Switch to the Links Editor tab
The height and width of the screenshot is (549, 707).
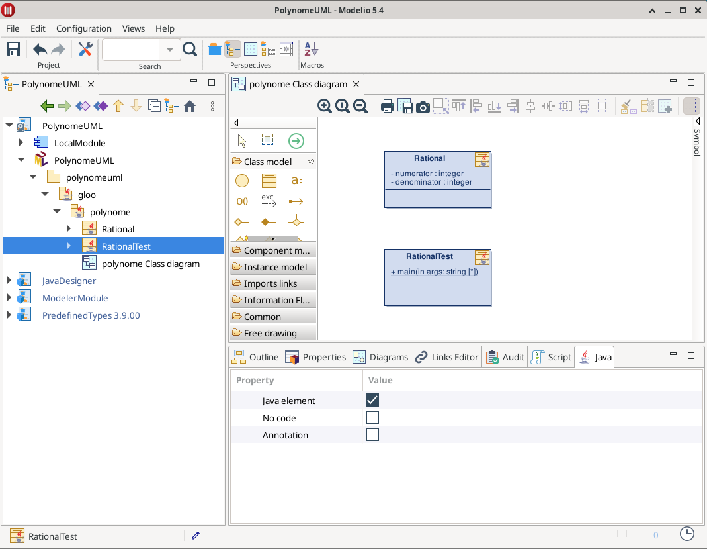446,357
